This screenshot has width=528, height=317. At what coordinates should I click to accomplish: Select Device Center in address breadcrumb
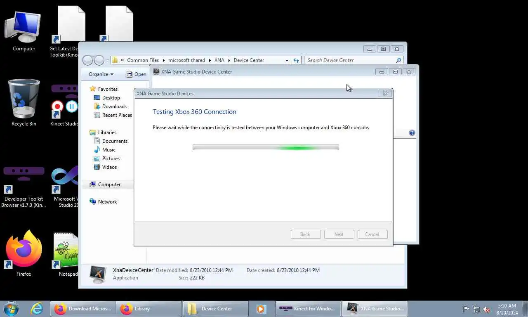[x=249, y=60]
